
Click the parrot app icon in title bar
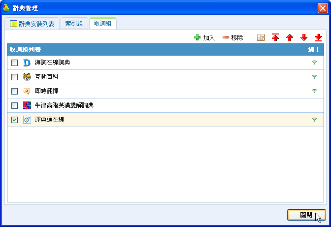coord(6,8)
